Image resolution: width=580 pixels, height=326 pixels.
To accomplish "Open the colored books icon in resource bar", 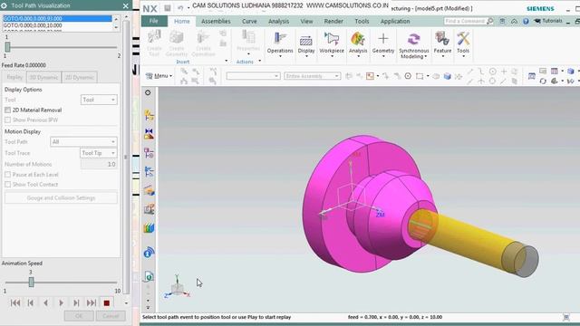I will click(149, 227).
